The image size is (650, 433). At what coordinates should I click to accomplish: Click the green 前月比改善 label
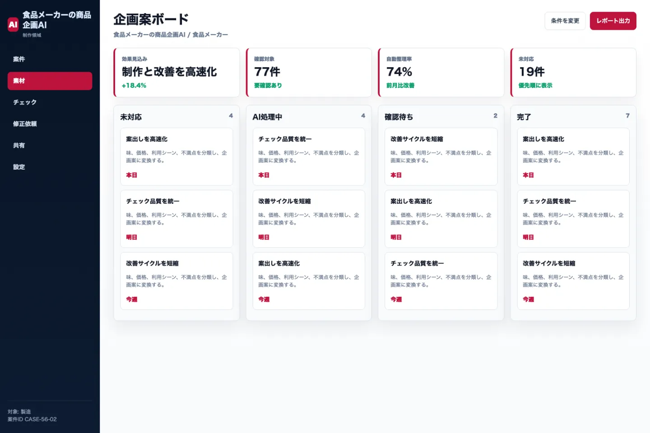pyautogui.click(x=400, y=86)
